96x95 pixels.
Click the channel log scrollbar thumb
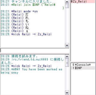click(x=67, y=6)
